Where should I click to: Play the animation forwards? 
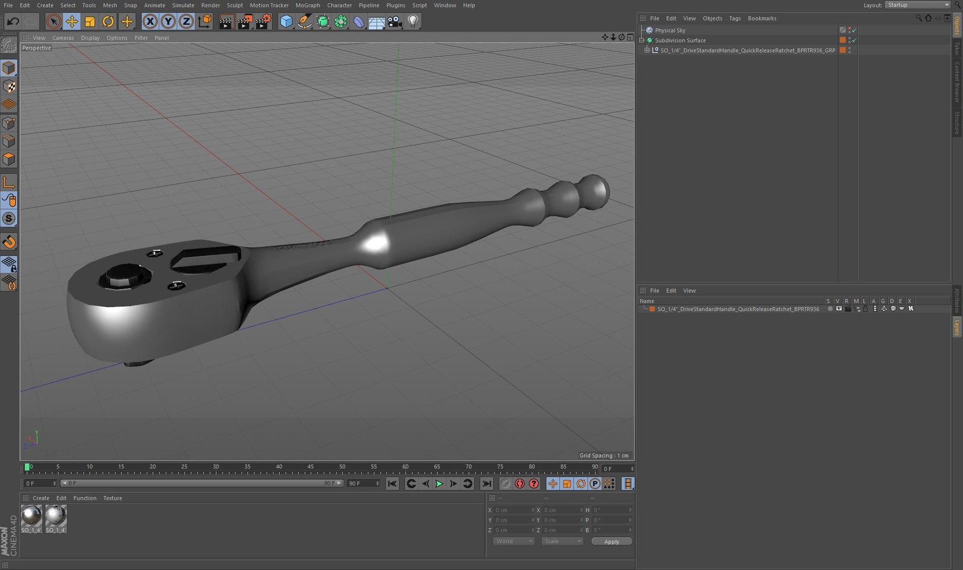point(439,483)
